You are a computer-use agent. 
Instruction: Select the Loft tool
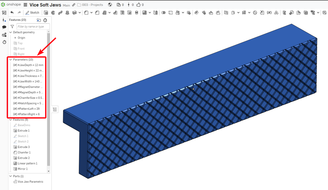click(x=67, y=13)
